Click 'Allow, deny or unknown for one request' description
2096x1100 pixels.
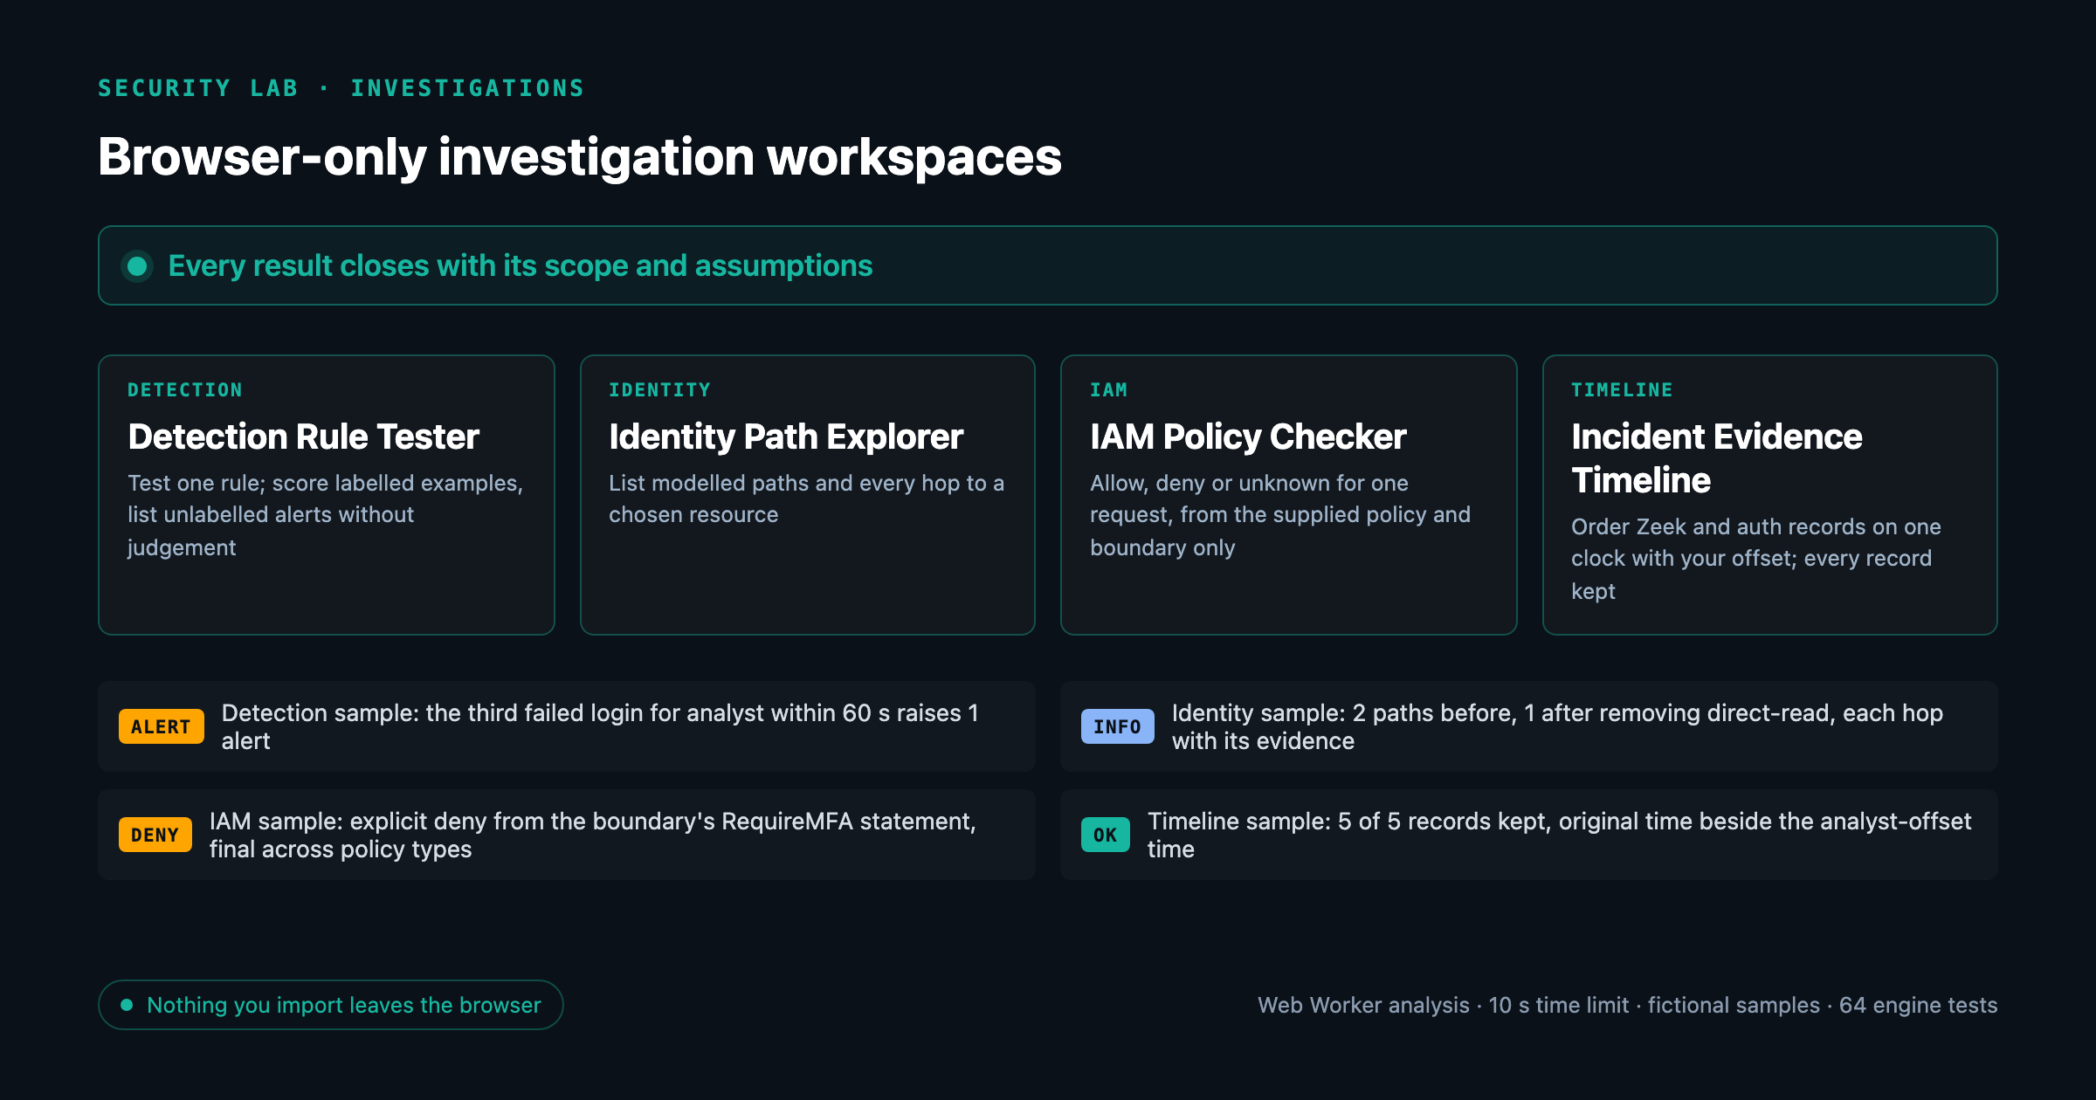1280,515
